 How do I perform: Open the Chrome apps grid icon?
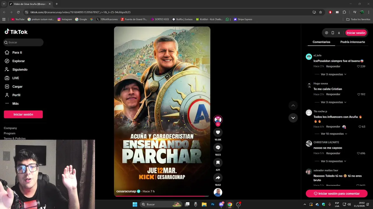(4, 19)
